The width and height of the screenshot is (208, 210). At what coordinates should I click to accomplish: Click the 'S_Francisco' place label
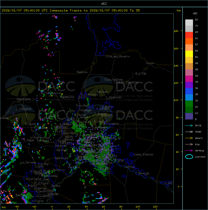pyautogui.click(x=89, y=95)
